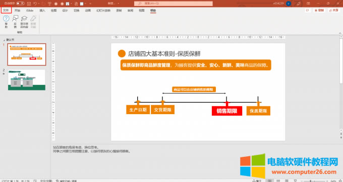Image resolution: width=343 pixels, height=182 pixels.
Task: Switch to slide sorter view in status bar
Action: coord(278,180)
